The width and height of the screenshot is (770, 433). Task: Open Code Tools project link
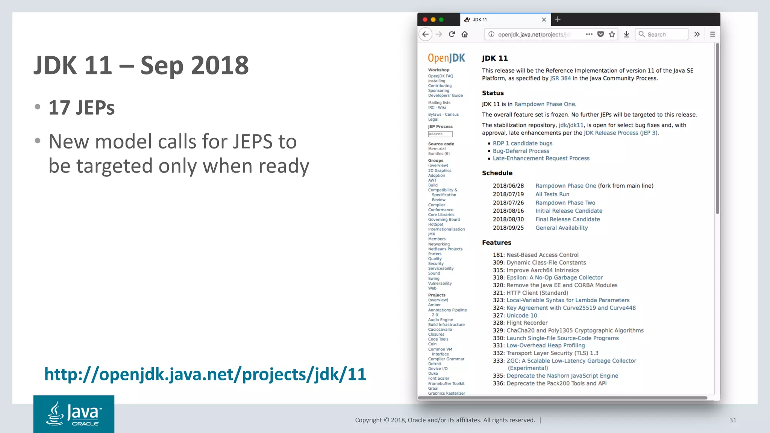tap(438, 339)
